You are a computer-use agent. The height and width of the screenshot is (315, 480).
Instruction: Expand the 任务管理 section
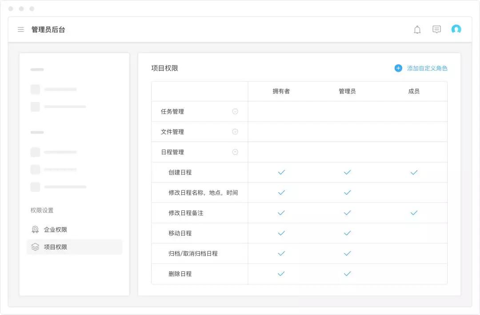pos(235,112)
